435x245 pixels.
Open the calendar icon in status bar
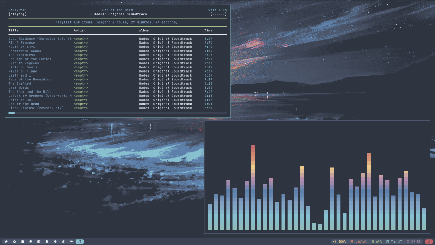388,242
